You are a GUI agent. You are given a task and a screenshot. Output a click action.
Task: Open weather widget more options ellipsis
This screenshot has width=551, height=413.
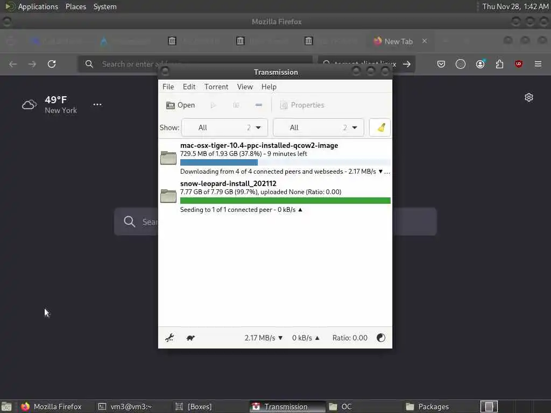(97, 105)
